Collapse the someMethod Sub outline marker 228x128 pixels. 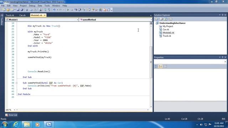click(x=16, y=83)
